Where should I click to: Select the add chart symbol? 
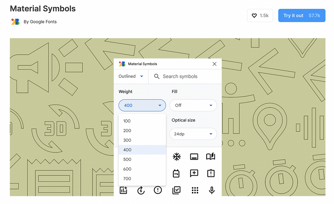123,190
